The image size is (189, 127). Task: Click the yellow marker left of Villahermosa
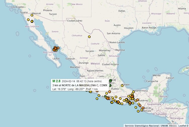coord(133,92)
